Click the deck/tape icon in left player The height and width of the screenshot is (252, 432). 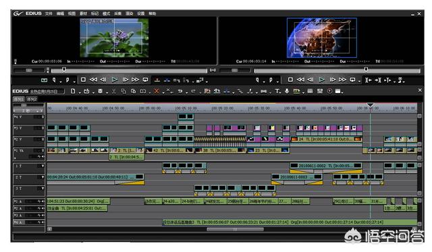click(x=44, y=80)
